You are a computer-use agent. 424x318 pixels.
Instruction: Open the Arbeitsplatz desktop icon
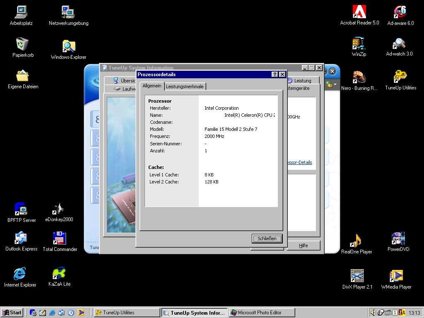tap(21, 16)
